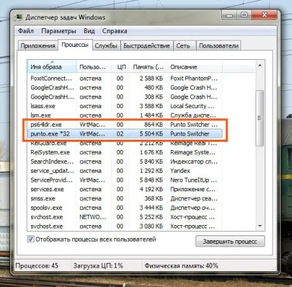This screenshot has height=287, width=292.
Task: Click the 864 КБ memory cell
Action: click(154, 125)
